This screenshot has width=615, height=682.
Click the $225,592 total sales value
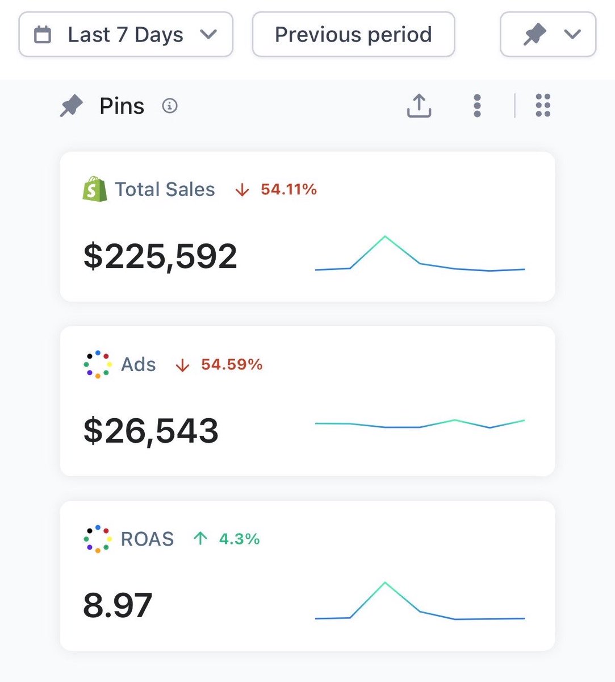[160, 256]
